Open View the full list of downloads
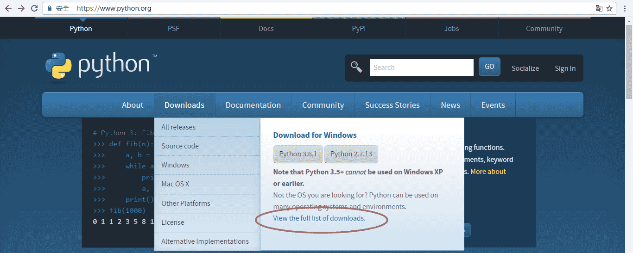The image size is (633, 253). tap(319, 218)
